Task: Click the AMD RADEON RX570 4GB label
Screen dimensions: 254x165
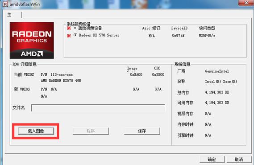Action: [61, 80]
